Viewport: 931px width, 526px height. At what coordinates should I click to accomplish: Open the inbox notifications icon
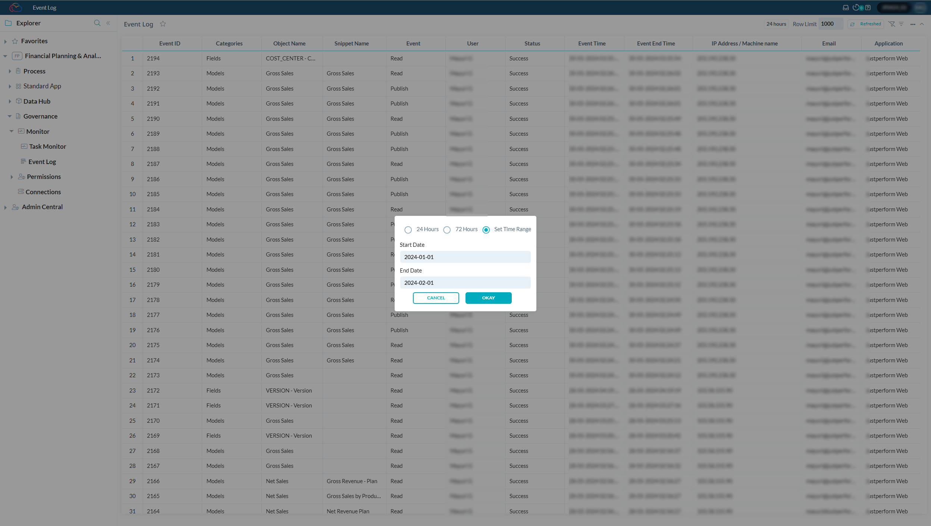845,7
